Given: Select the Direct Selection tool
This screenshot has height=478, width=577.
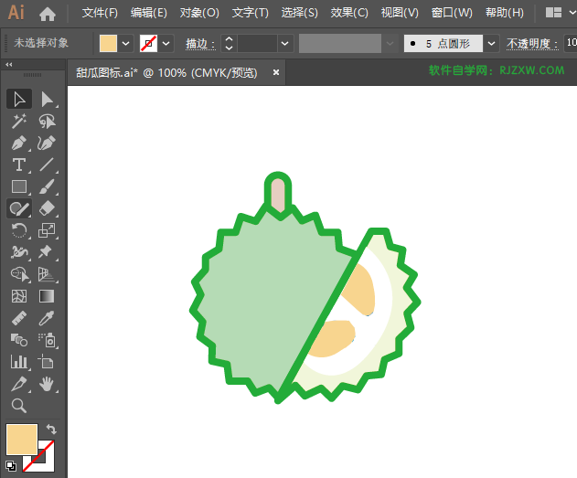Looking at the screenshot, I should (47, 99).
